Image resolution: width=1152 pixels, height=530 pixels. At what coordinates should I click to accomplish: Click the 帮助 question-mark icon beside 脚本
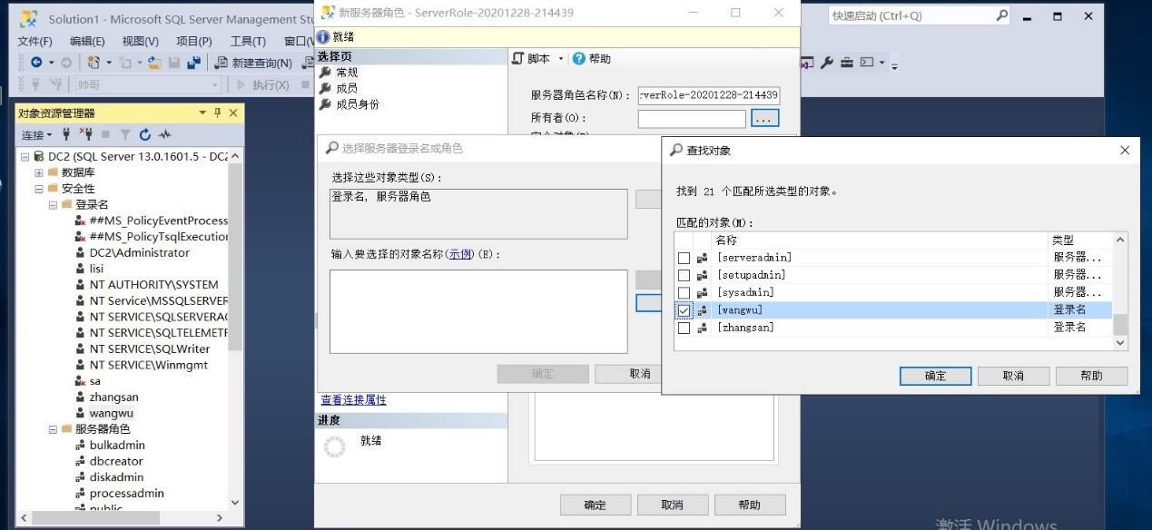point(578,59)
